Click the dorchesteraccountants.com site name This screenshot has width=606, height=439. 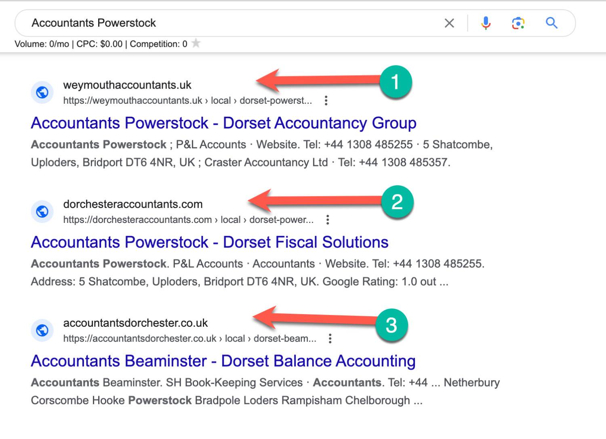pos(133,204)
